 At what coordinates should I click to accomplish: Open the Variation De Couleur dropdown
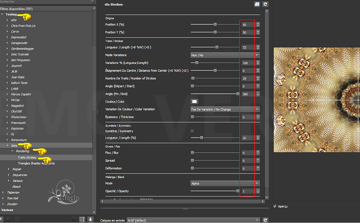(225, 109)
